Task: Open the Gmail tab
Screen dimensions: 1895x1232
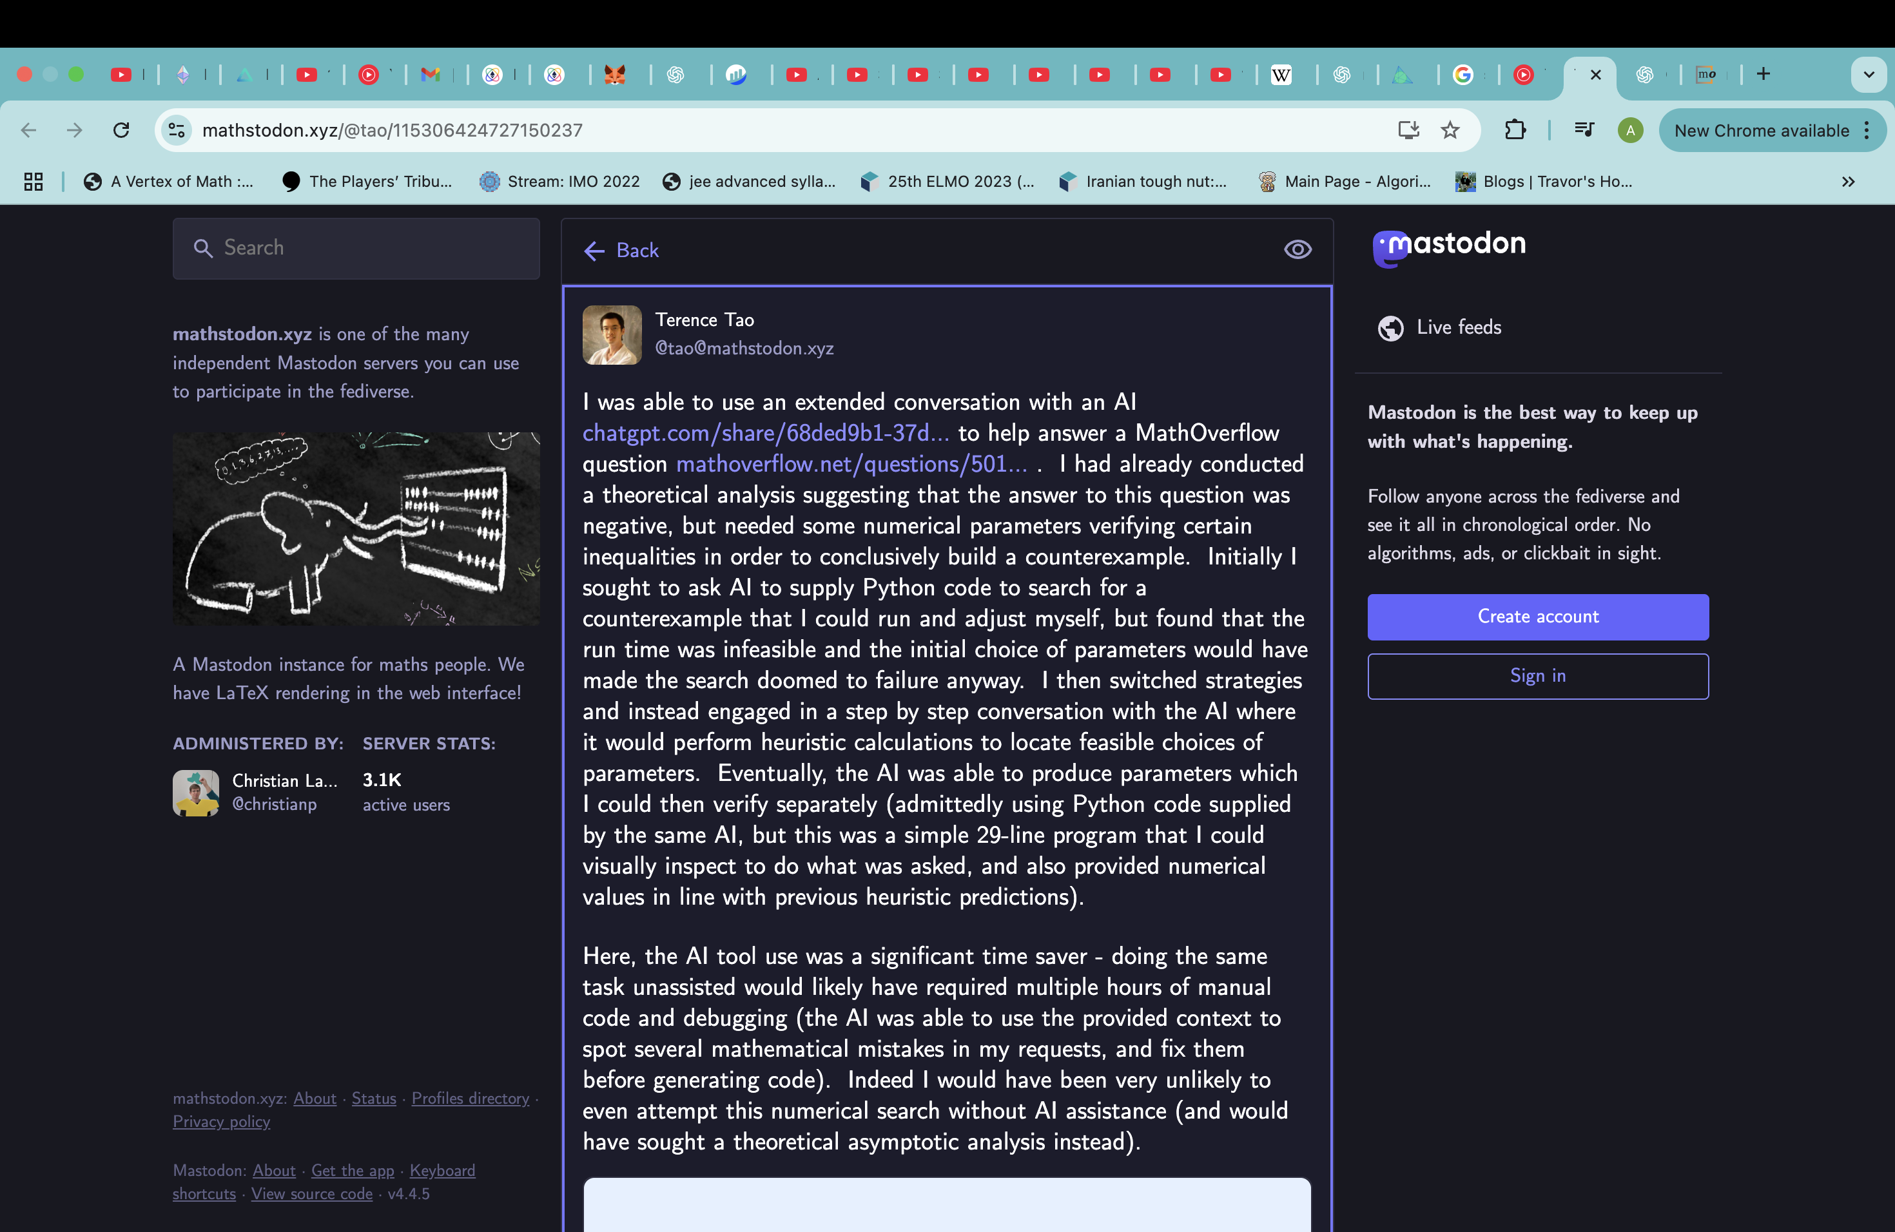Action: (x=431, y=75)
